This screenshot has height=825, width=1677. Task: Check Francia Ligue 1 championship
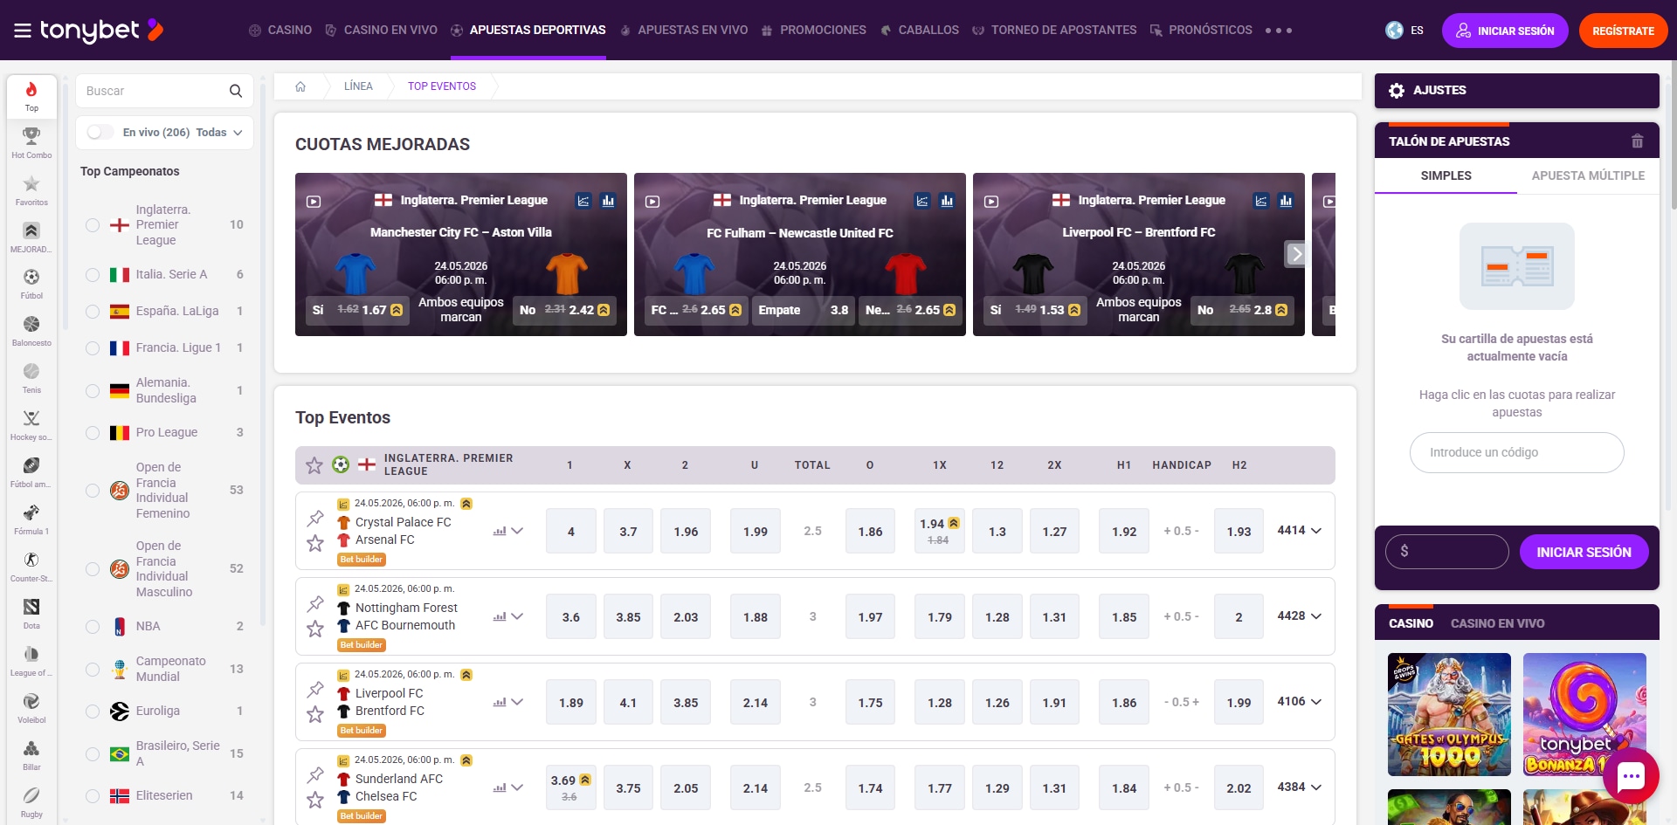[x=93, y=348]
